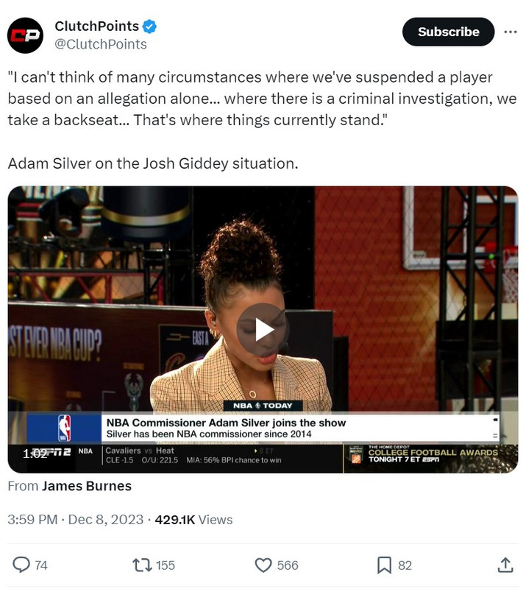Open the share upload icon

(x=505, y=565)
